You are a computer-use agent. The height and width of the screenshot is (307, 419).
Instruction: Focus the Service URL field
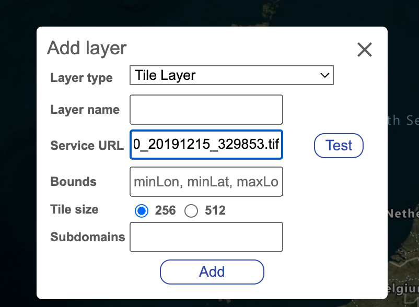(206, 145)
